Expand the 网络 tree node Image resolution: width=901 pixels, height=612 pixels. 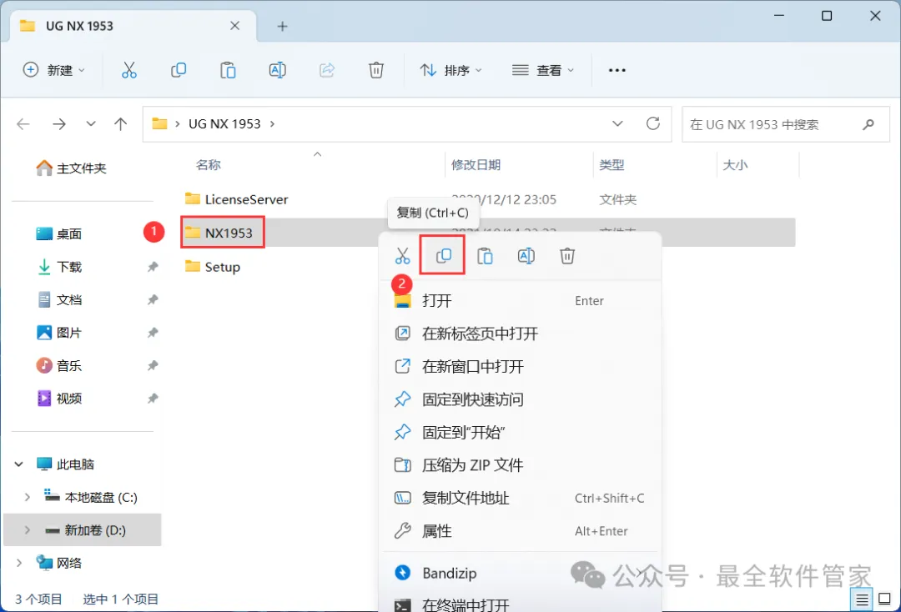coord(19,563)
